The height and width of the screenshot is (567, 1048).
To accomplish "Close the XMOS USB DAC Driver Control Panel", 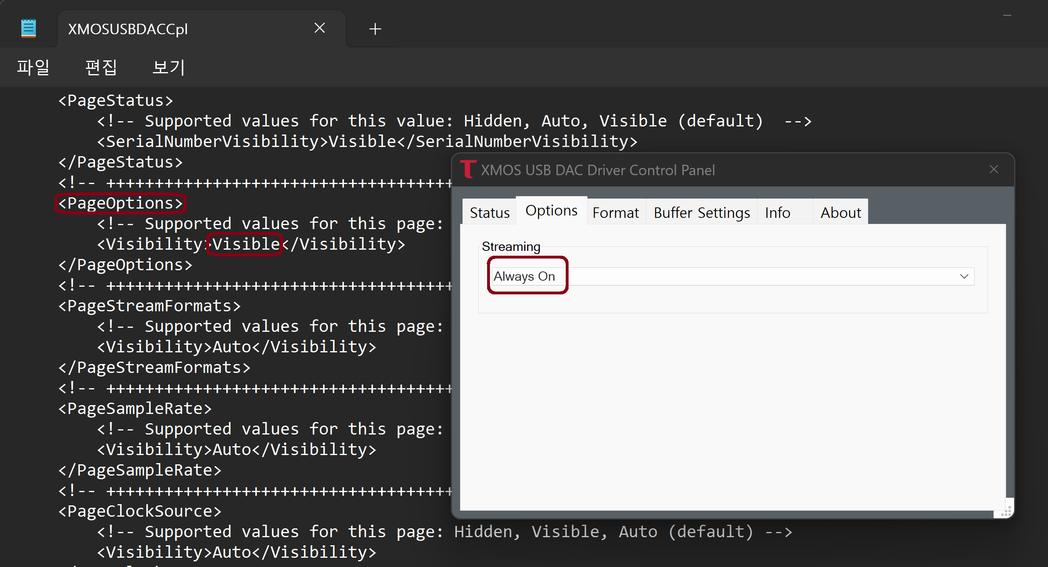I will (994, 170).
